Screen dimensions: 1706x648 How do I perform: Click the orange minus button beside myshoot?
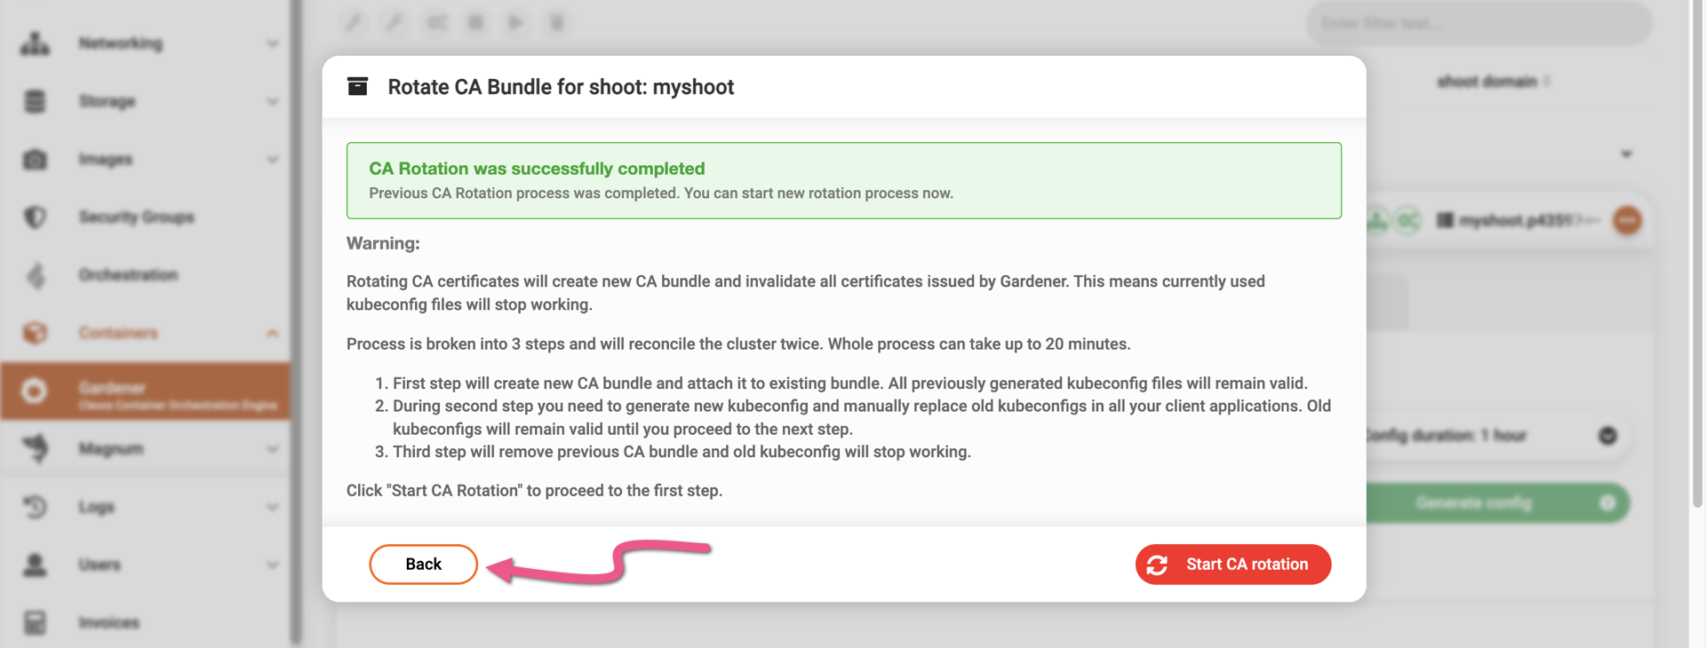1627,220
